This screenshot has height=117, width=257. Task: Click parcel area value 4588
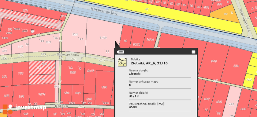[133, 107]
